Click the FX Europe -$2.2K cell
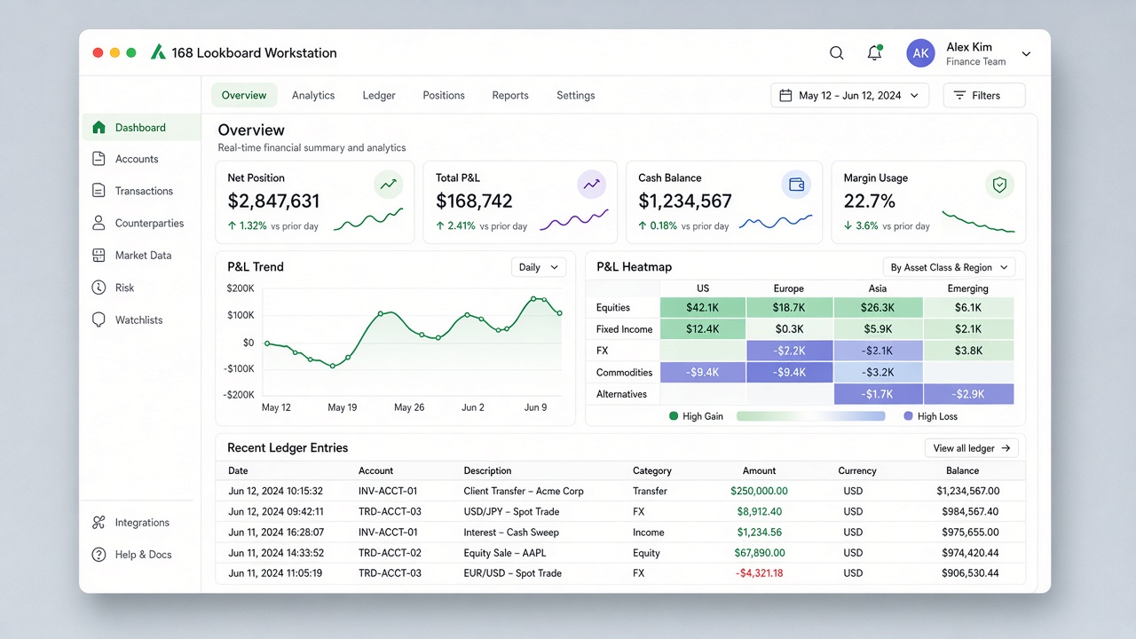The width and height of the screenshot is (1136, 639). (789, 351)
